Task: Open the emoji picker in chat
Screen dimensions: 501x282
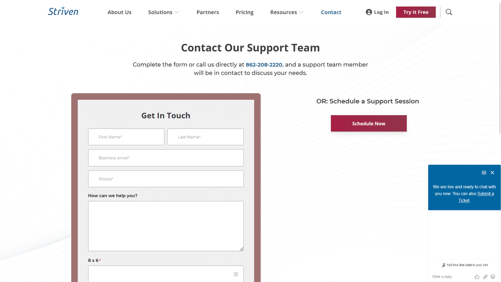Action: point(493,277)
